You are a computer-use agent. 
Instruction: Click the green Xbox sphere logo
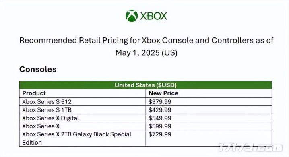(132, 16)
